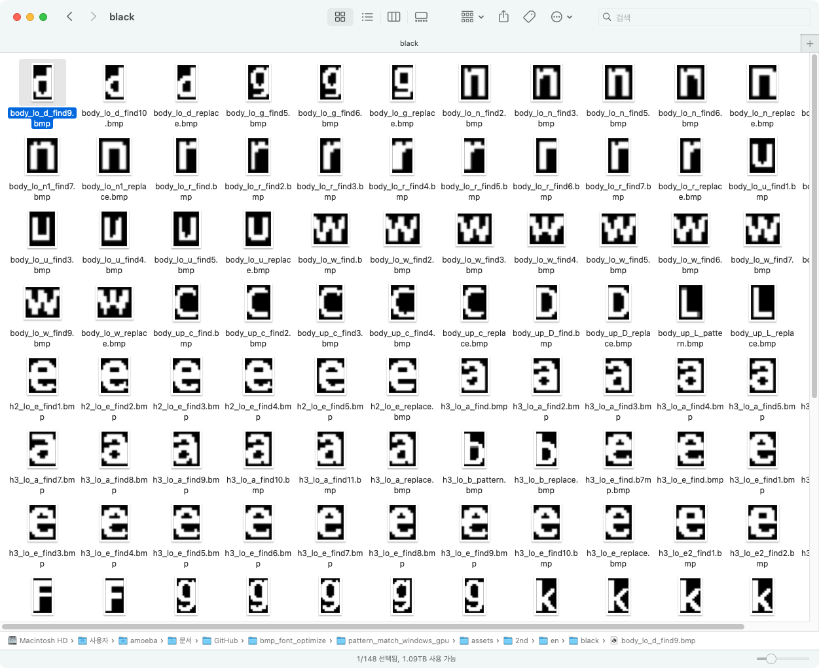Image resolution: width=819 pixels, height=668 pixels.
Task: Select the body_lo_w_replace.bmp thumbnail
Action: [115, 303]
